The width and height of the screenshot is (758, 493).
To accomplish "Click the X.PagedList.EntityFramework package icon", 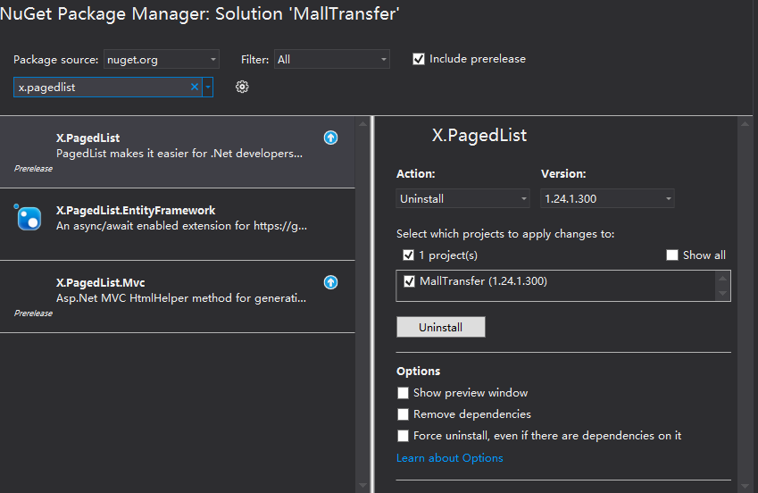I will (x=28, y=218).
